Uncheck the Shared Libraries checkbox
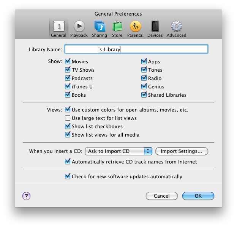This screenshot has width=237, height=228. tap(144, 95)
